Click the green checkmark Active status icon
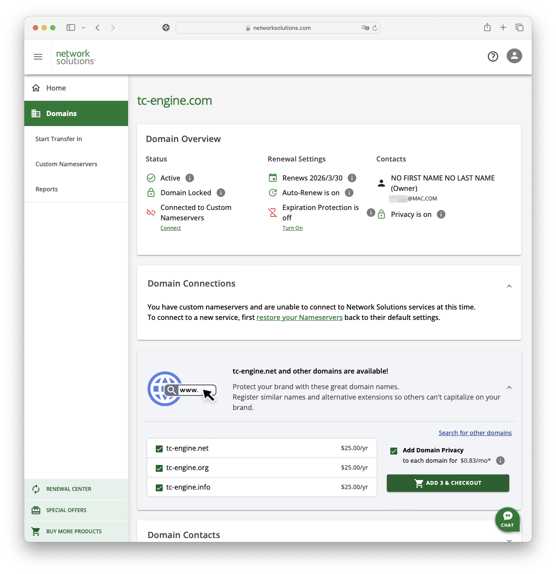This screenshot has height=574, width=556. (x=151, y=178)
